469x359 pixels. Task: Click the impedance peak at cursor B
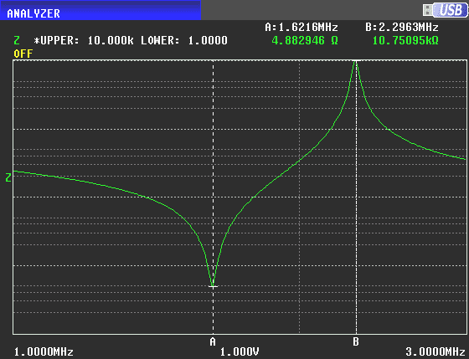[356, 61]
